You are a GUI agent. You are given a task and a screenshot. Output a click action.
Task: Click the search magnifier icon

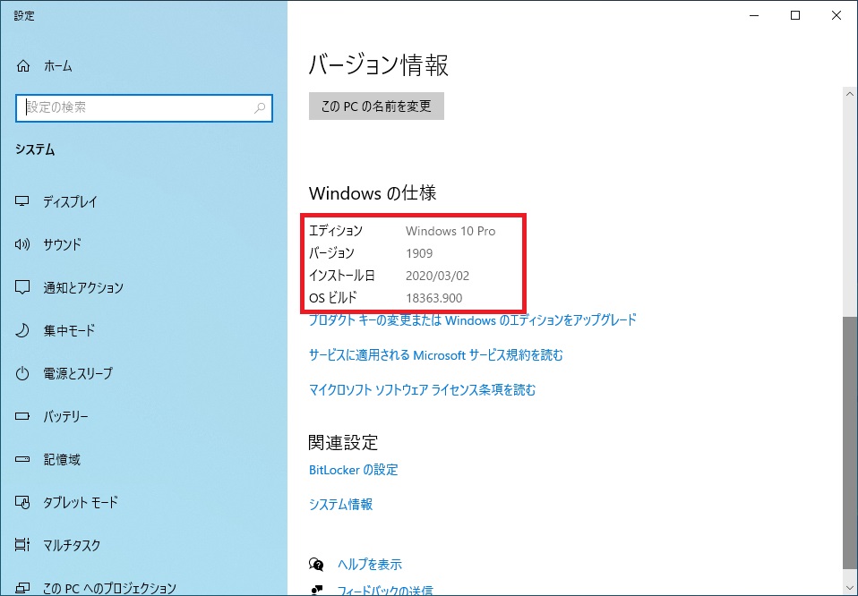(x=260, y=107)
